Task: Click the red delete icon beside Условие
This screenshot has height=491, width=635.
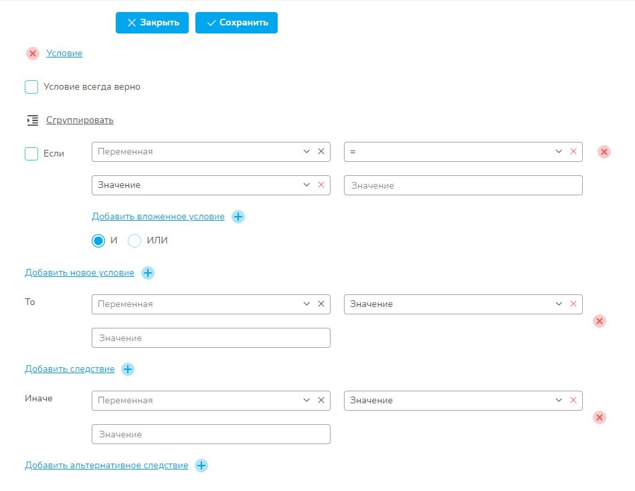Action: pos(33,54)
